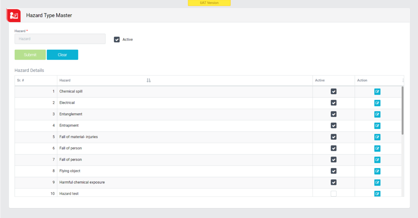Select Harmful chemical exposure text
The image size is (418, 218).
82,182
